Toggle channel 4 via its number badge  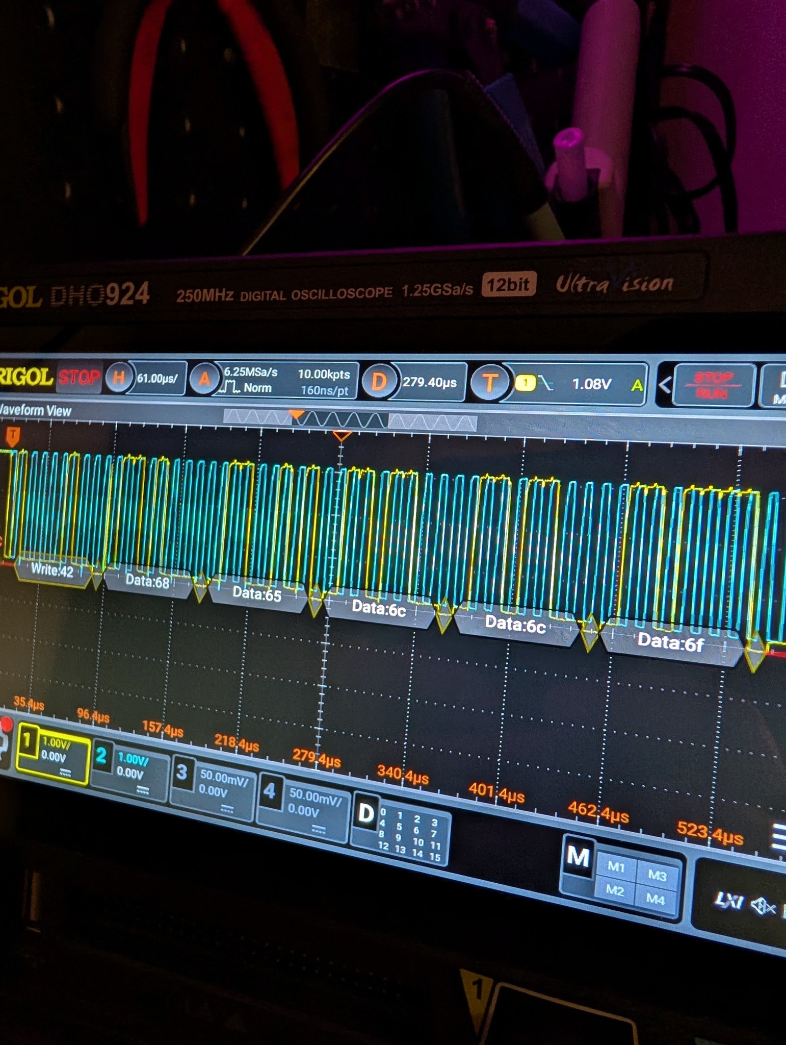(x=270, y=790)
